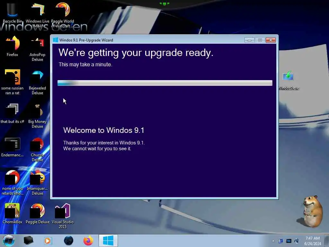The width and height of the screenshot is (329, 247).
Task: Open the media player taskbar icon
Action: pyautogui.click(x=48, y=241)
